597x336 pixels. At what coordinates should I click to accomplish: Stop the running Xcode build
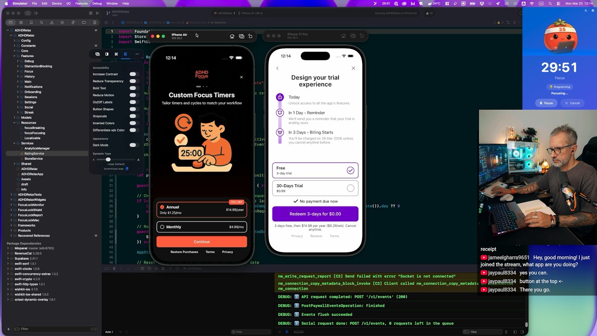(x=90, y=13)
